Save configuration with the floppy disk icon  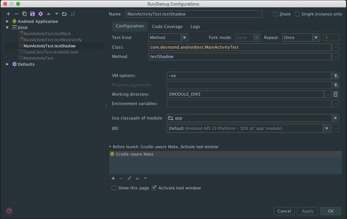pos(32,14)
